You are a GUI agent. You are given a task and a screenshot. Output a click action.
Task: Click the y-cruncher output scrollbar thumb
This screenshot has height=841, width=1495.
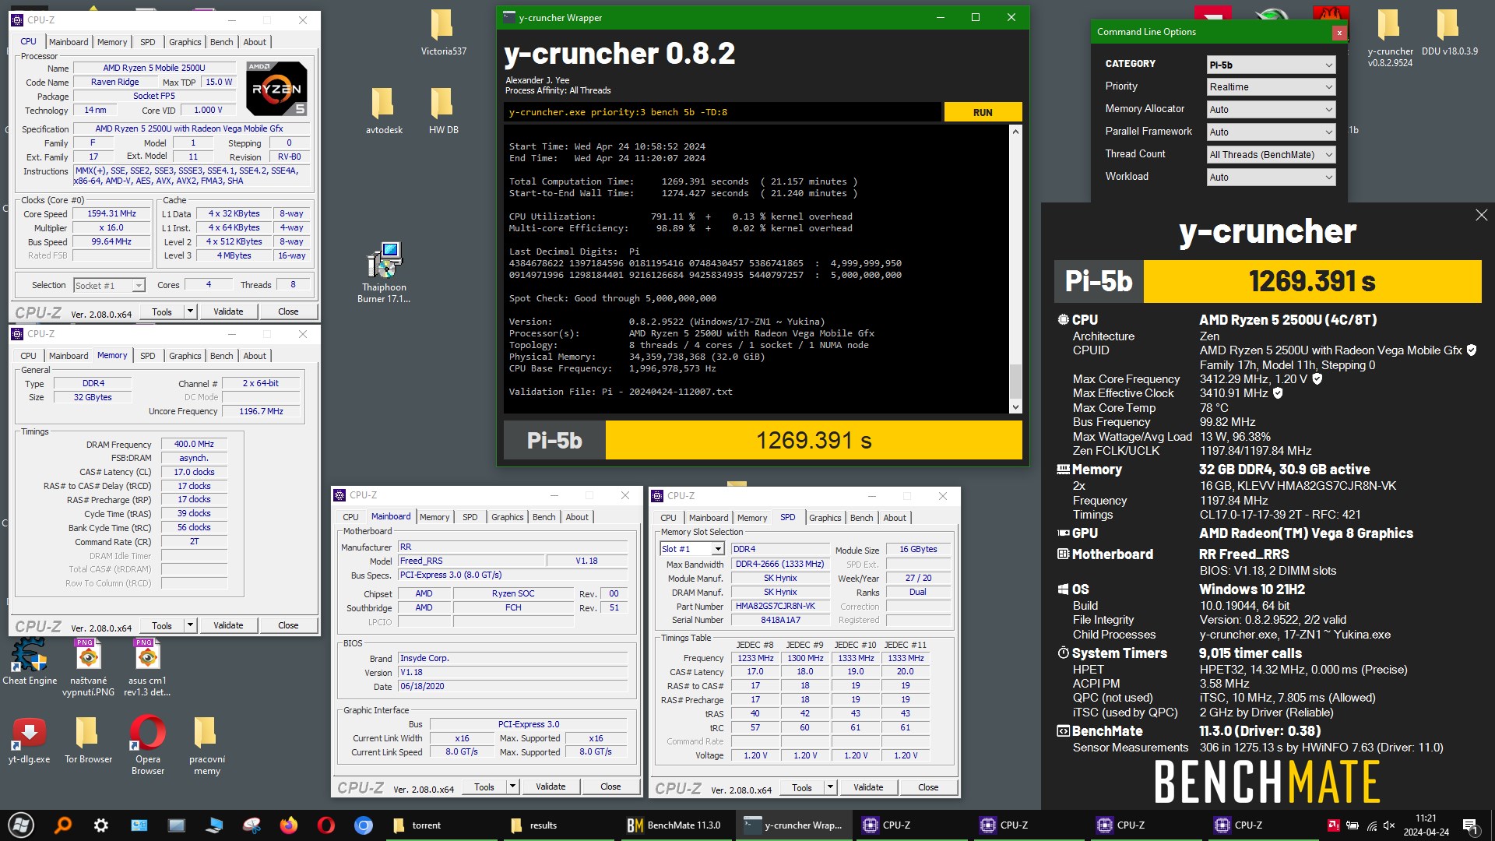(x=1015, y=381)
